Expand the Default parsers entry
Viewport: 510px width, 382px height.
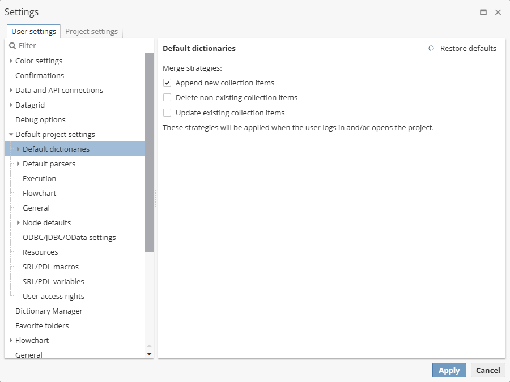pos(18,164)
